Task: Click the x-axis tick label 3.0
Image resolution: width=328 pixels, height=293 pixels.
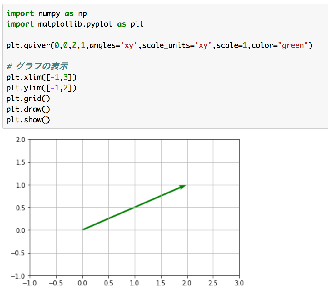Action: pos(239,283)
